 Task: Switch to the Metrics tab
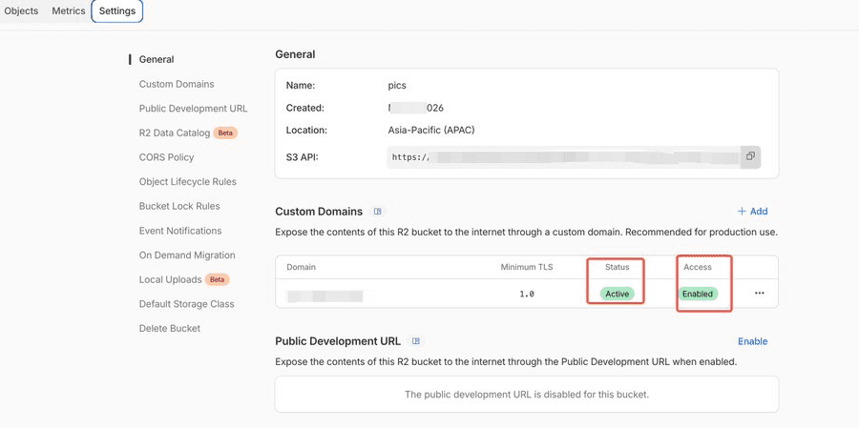pos(69,10)
